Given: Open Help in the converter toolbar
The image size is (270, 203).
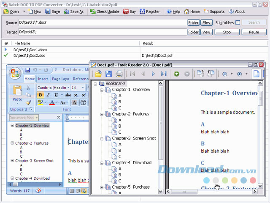Looking at the screenshot, I should coord(173,11).
